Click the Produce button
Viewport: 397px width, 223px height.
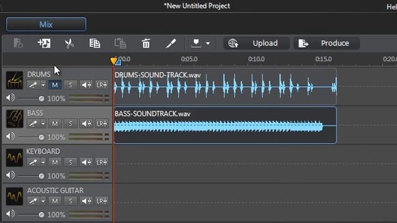[327, 43]
